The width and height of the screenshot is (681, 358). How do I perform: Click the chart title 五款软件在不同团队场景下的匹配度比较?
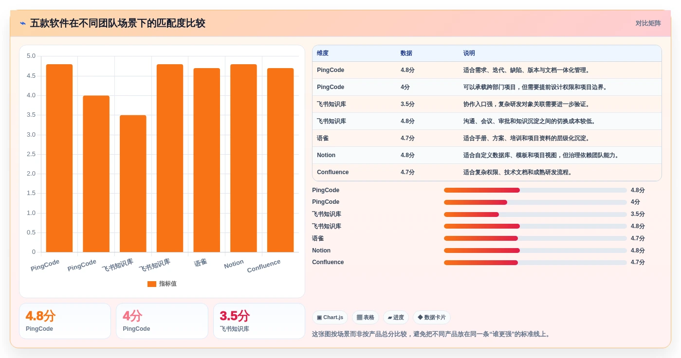pos(118,23)
